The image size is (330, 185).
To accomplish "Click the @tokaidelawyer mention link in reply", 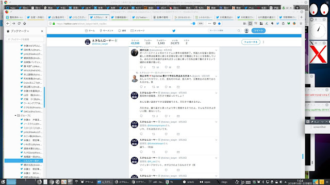I will (156, 143).
